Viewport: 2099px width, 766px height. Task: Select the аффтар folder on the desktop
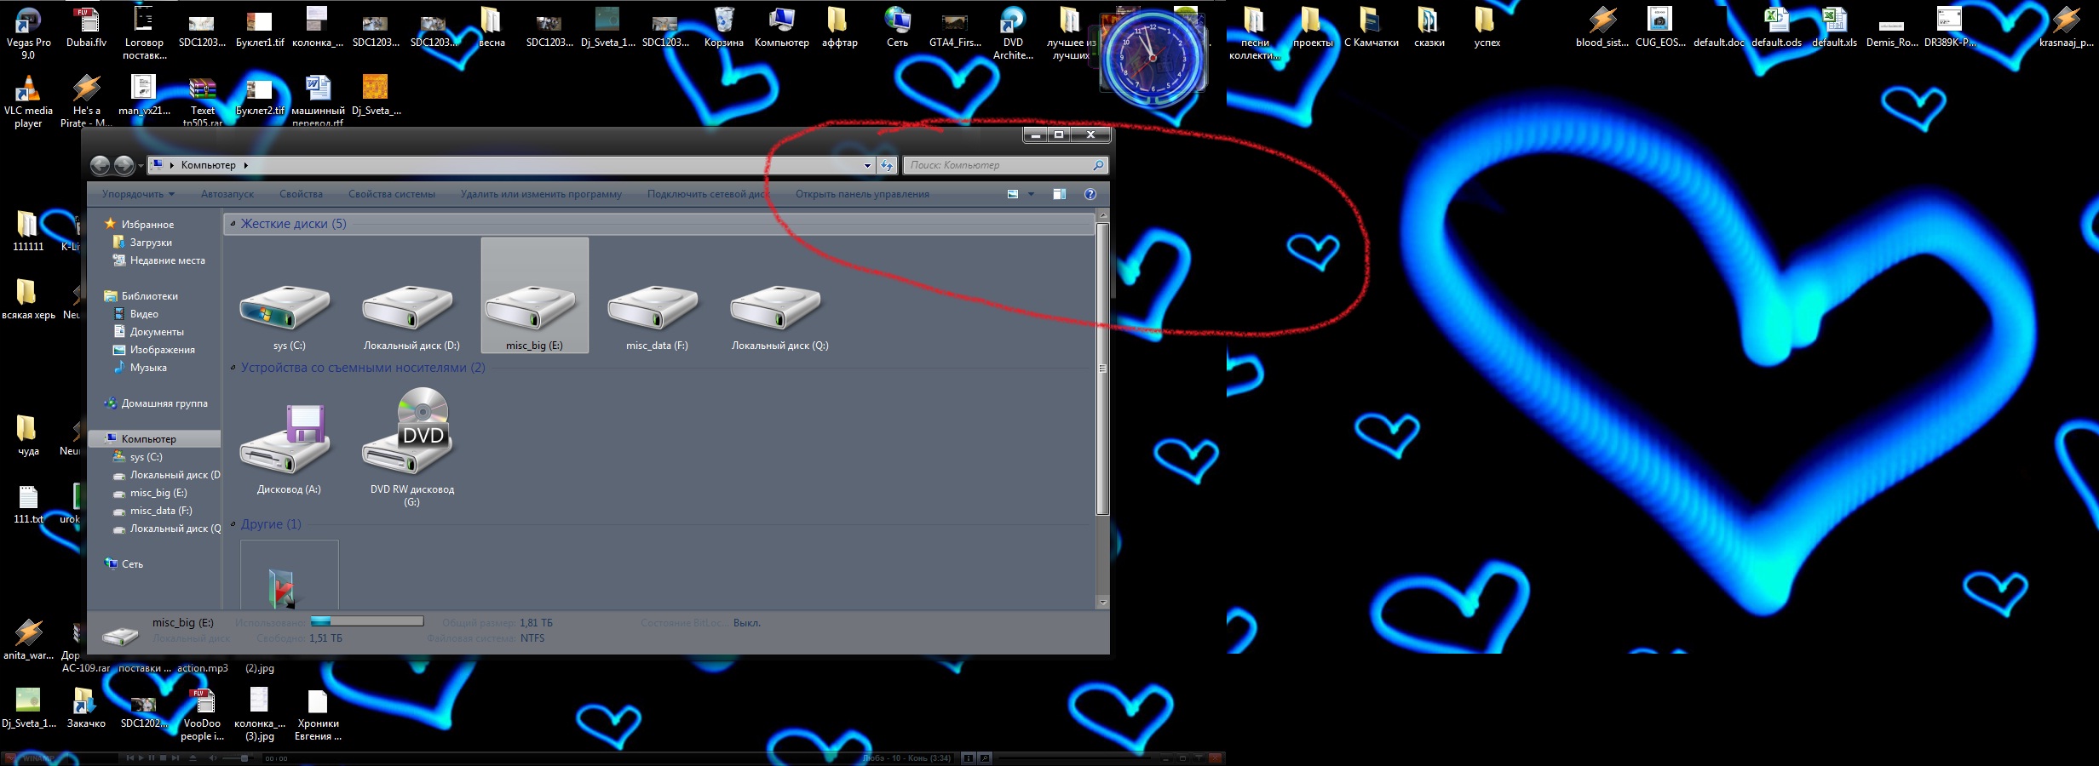click(x=839, y=28)
